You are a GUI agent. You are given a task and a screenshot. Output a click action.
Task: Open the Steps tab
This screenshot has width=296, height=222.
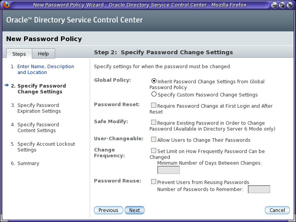pyautogui.click(x=19, y=54)
